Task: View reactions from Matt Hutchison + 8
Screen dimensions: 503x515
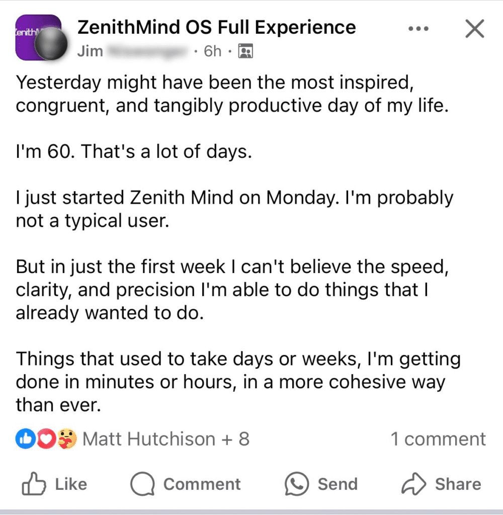Action: click(x=166, y=439)
